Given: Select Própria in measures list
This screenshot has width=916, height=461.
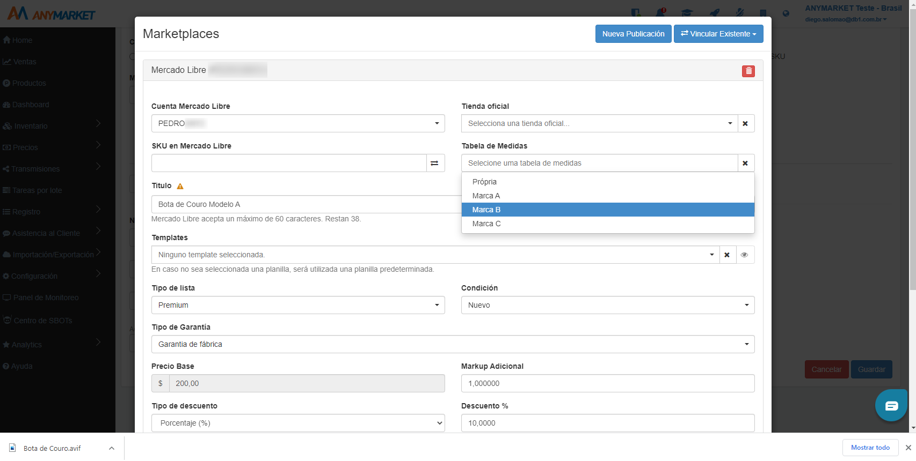Looking at the screenshot, I should pos(608,182).
